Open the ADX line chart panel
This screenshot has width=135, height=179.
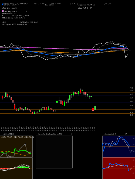(16, 146)
